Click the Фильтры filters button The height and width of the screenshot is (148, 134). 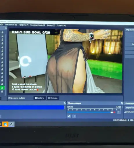click(53, 98)
